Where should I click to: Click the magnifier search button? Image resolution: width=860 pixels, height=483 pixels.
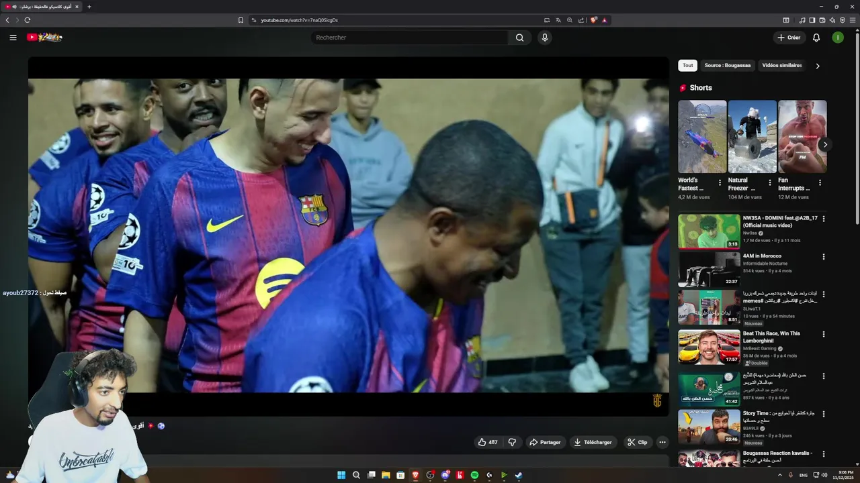(519, 38)
